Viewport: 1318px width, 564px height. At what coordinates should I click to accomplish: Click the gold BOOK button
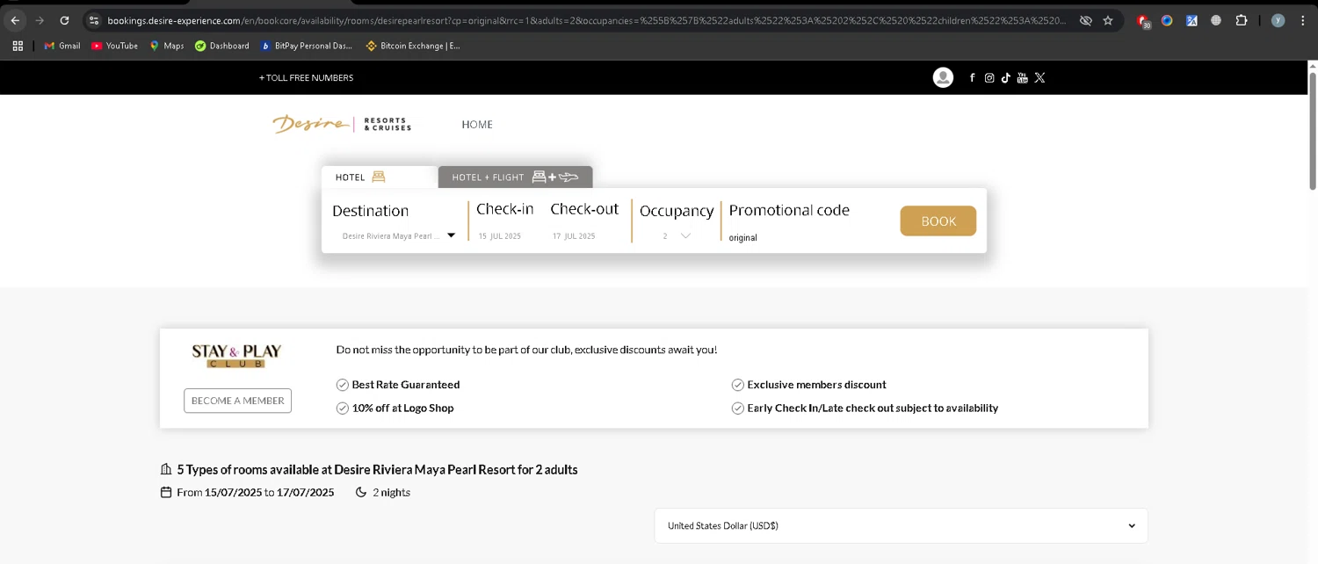(938, 221)
